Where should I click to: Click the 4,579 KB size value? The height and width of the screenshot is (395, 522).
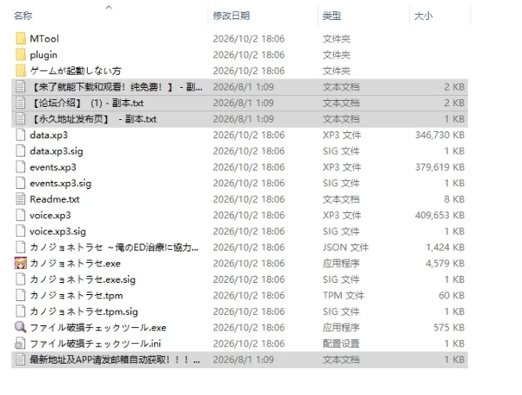[445, 263]
